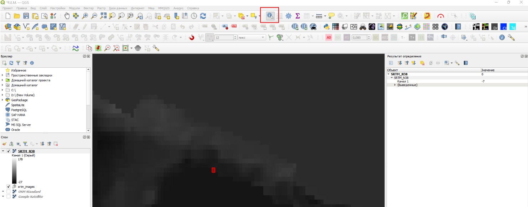Open the Слой menu

(43, 8)
